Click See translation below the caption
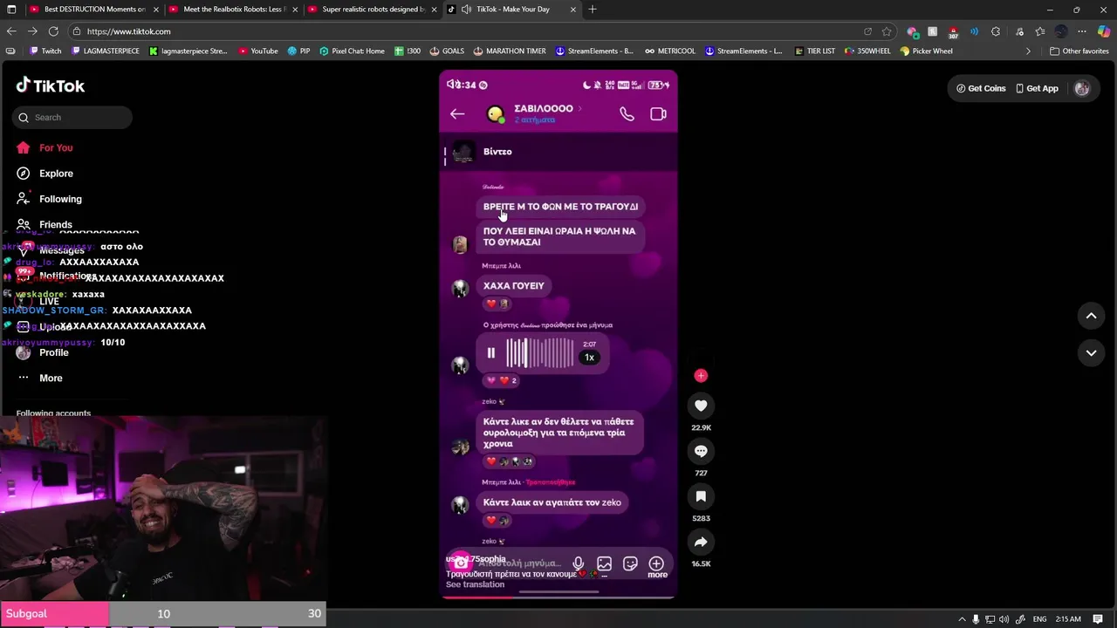Image resolution: width=1117 pixels, height=628 pixels. [x=475, y=584]
